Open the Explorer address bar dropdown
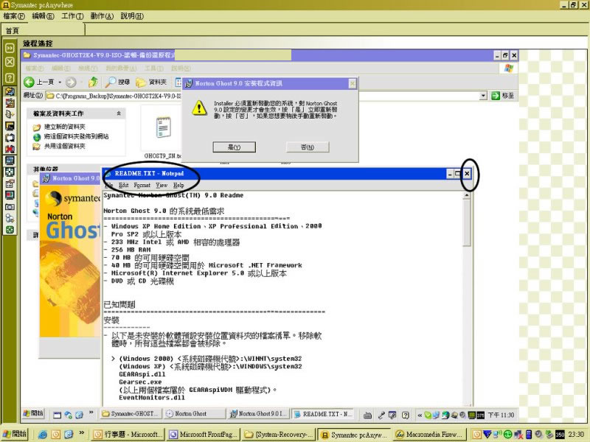 484,97
